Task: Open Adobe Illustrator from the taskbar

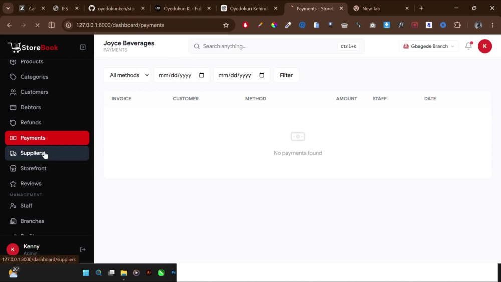Action: [149, 273]
